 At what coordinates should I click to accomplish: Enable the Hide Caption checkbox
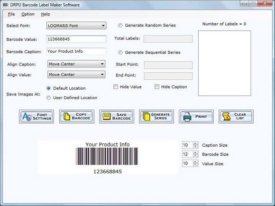[x=157, y=87]
